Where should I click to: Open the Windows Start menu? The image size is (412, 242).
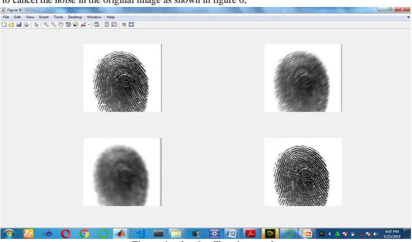tap(8, 234)
